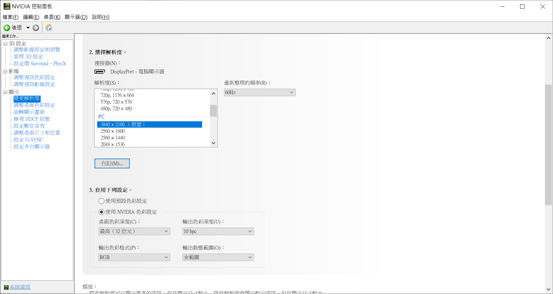Open the 編輯 menu
The height and width of the screenshot is (294, 553).
[31, 17]
